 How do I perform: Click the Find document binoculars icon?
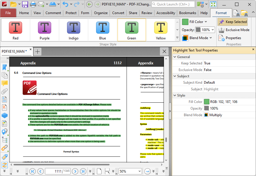236,13
